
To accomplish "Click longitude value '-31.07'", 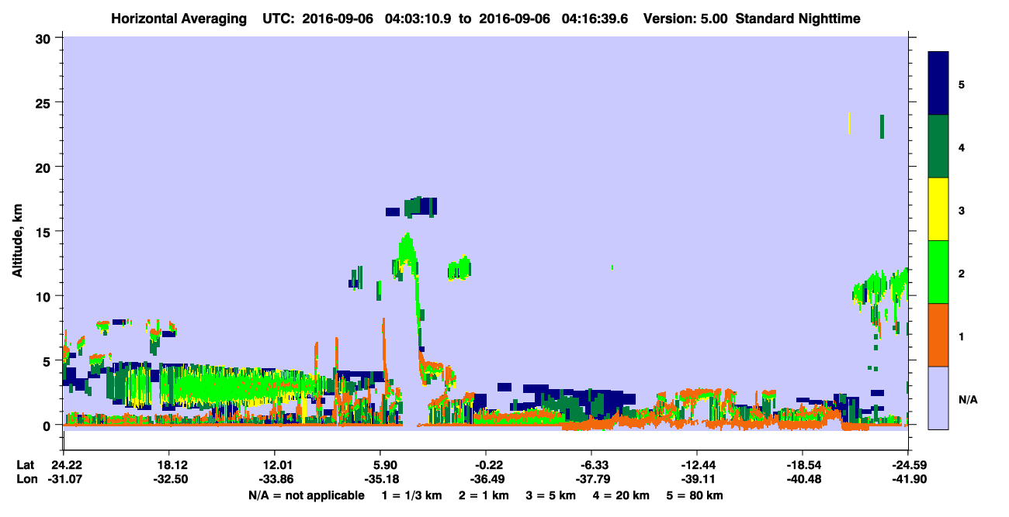I will coord(64,479).
